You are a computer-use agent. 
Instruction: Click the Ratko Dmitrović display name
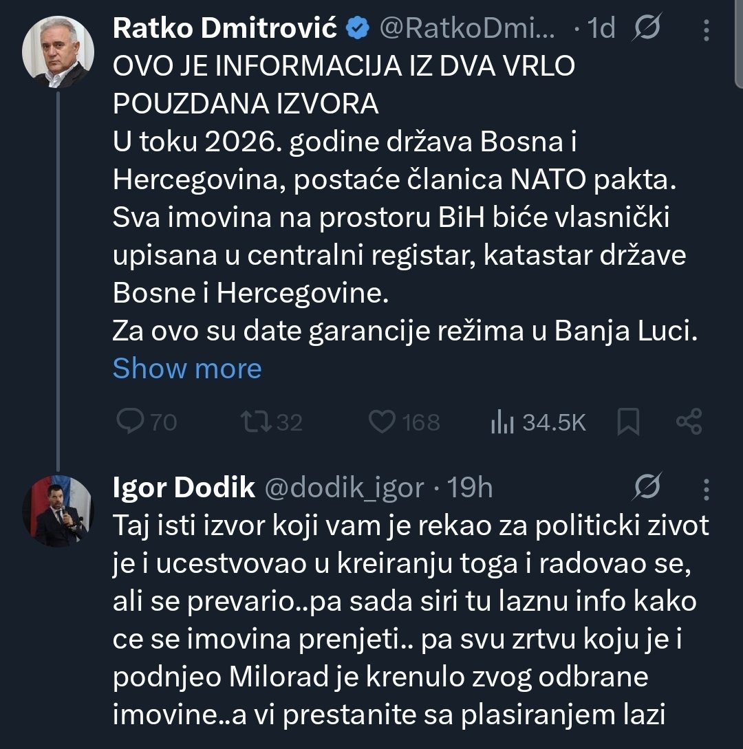coord(225,28)
